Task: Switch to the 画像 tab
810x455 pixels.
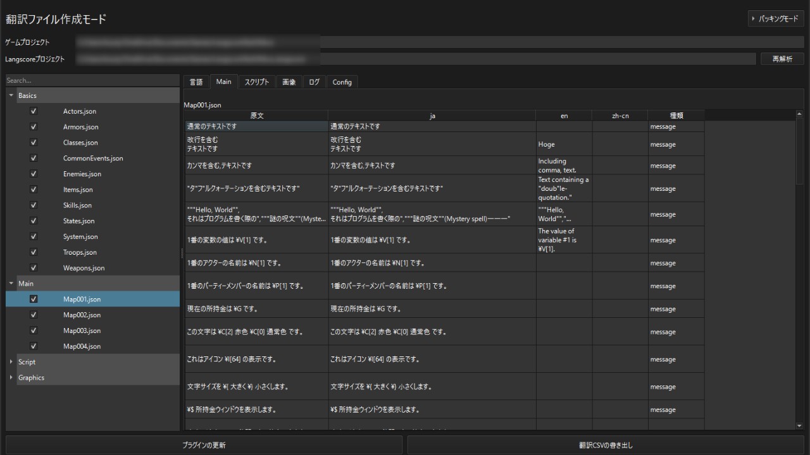Action: coord(289,82)
